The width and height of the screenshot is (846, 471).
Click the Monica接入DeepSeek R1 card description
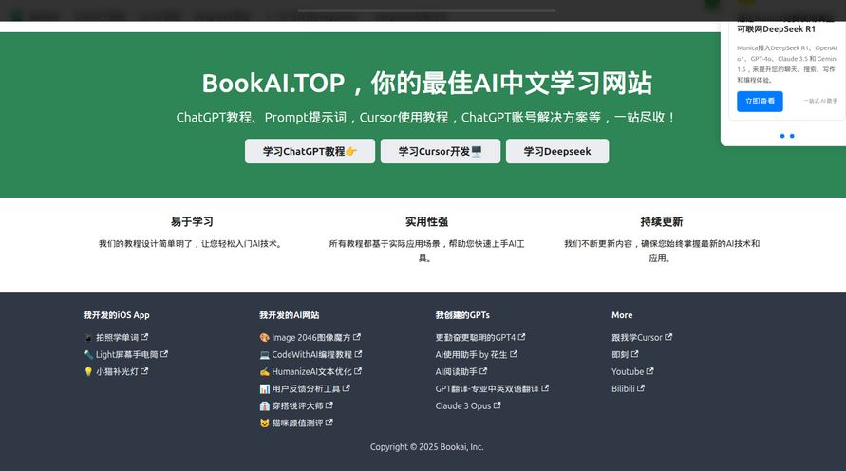point(787,64)
